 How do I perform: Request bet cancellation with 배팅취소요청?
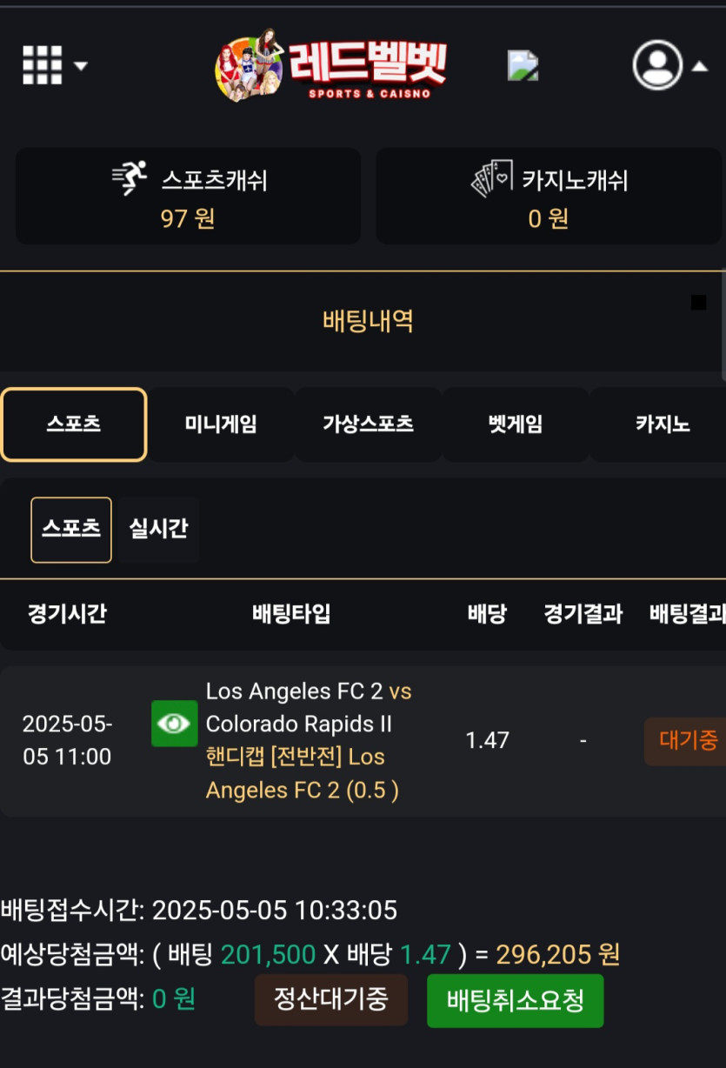point(515,1001)
